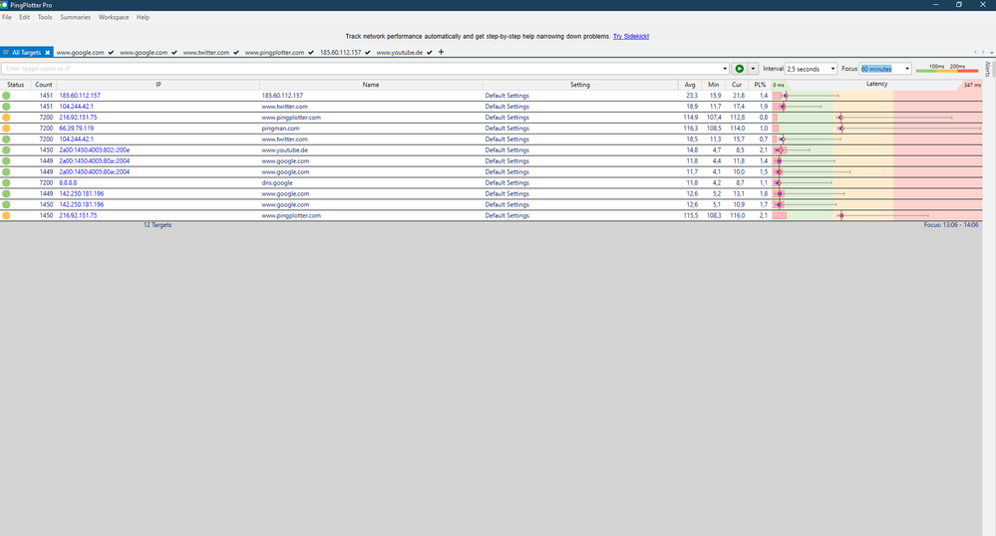Sort by the Count column header

[44, 85]
